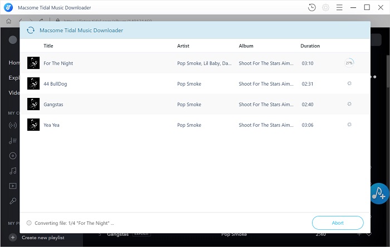This screenshot has width=390, height=247.
Task: Click the Macsome app logo in title bar
Action: [x=8, y=7]
